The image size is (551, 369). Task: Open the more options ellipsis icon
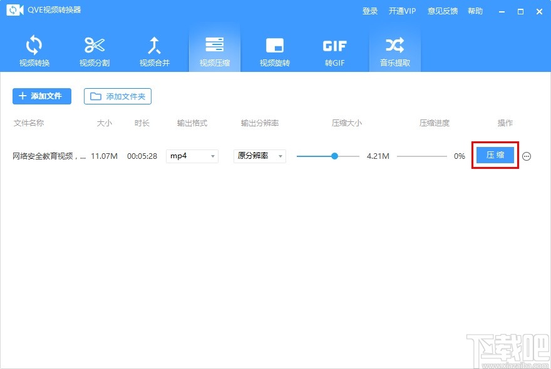[x=527, y=156]
